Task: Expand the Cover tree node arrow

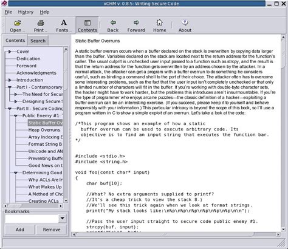Action: 10,52
